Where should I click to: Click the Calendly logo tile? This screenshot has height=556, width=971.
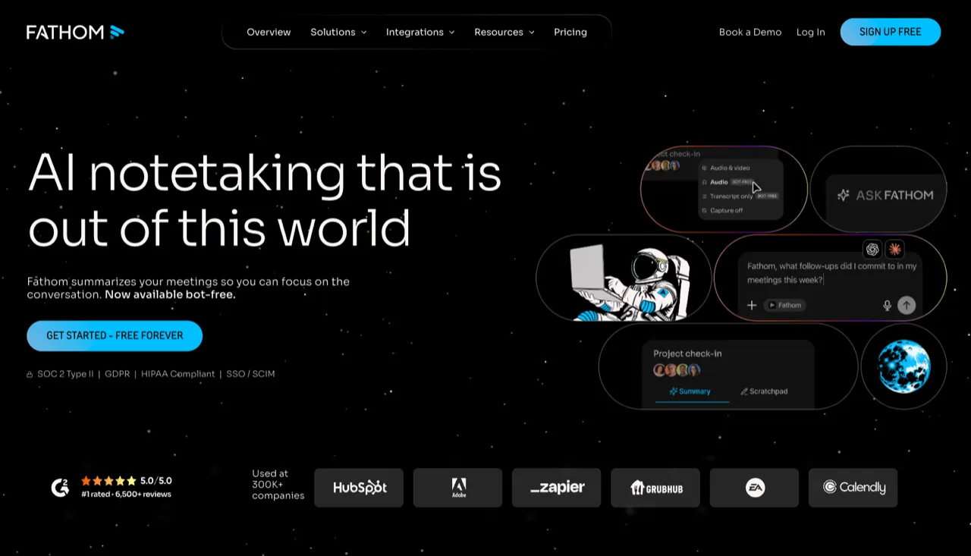tap(853, 488)
